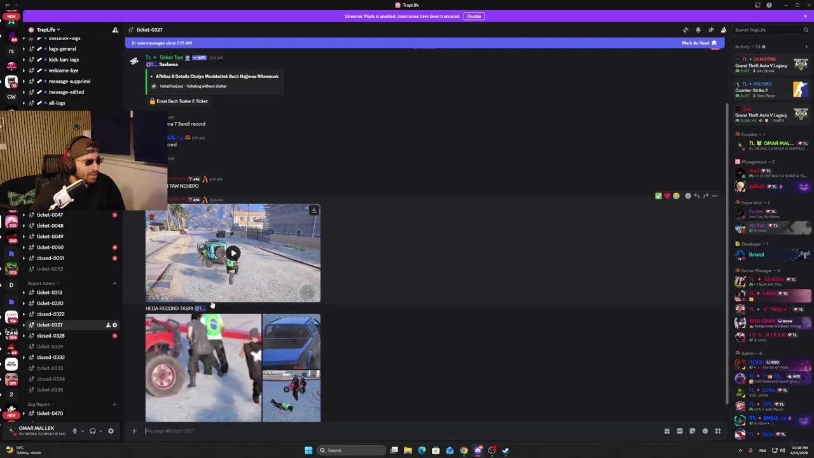Viewport: 814px width, 458px height.
Task: Open the Threads icon in channel header
Action: pyautogui.click(x=686, y=30)
